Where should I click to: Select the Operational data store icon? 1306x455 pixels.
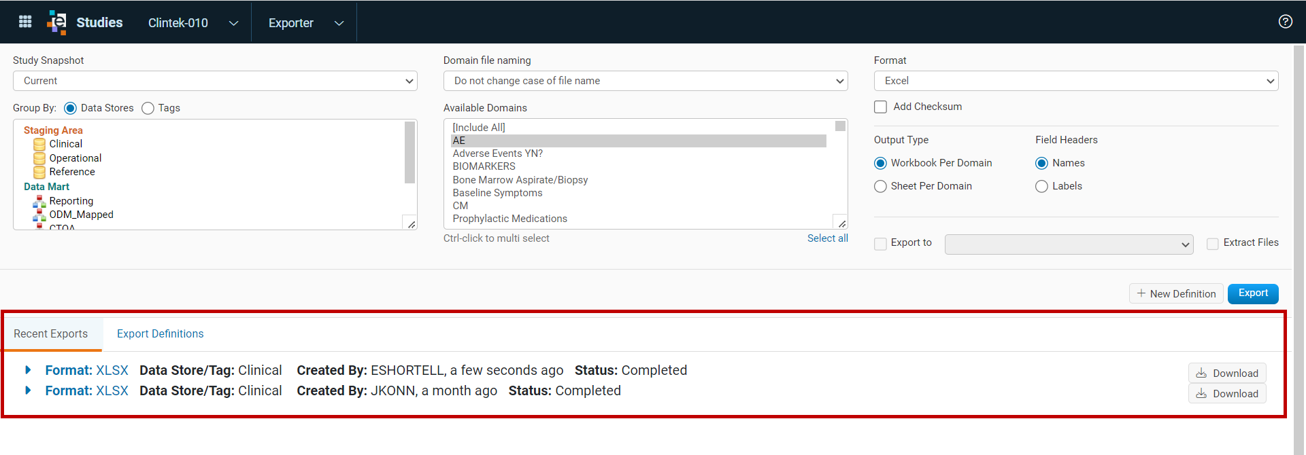point(39,158)
